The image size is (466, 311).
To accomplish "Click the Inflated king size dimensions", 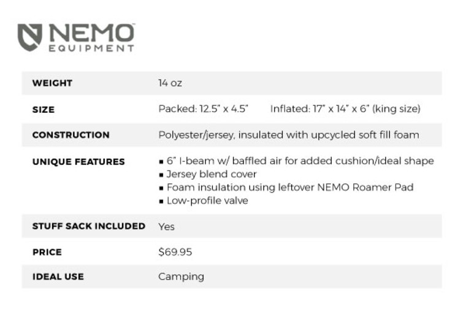I will click(345, 109).
